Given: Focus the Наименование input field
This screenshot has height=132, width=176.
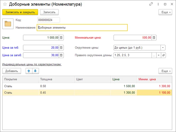Looking at the screenshot, I should [x=82, y=28].
